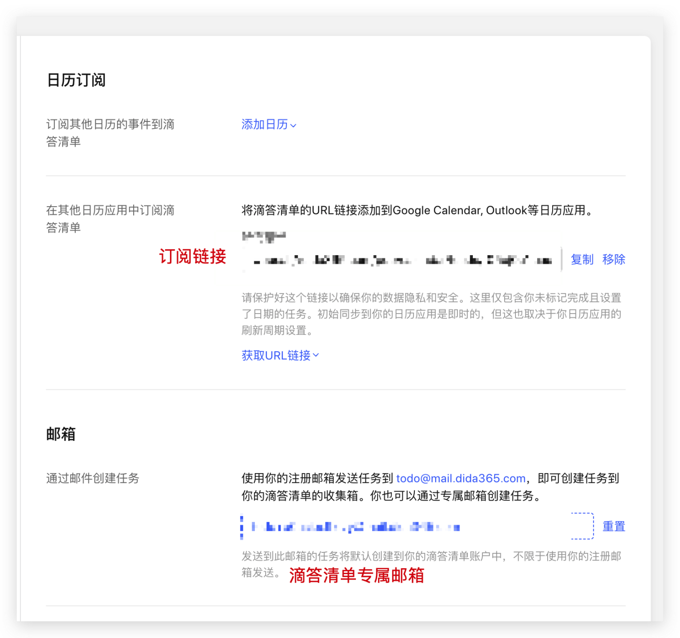Open the todo@mail.dida365.com email link
The width and height of the screenshot is (680, 638).
point(461,478)
